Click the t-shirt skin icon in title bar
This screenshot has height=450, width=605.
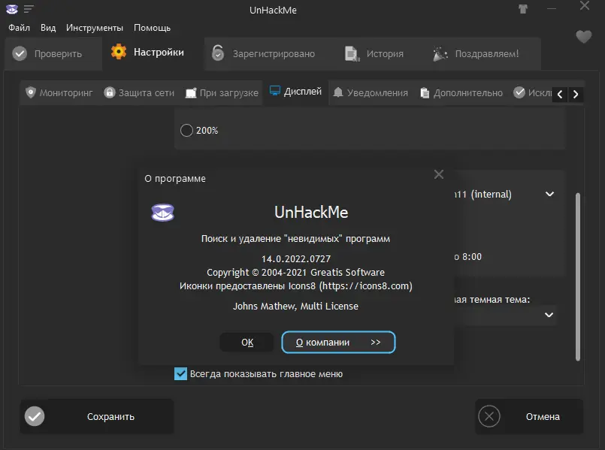click(523, 9)
